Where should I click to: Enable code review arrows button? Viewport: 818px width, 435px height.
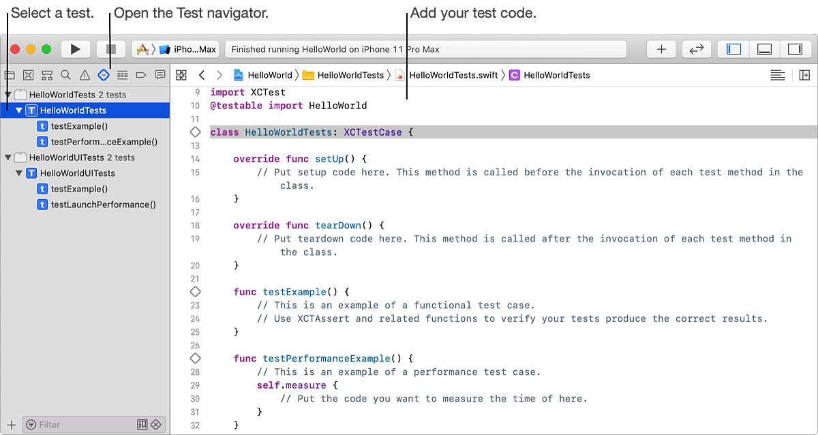[696, 49]
